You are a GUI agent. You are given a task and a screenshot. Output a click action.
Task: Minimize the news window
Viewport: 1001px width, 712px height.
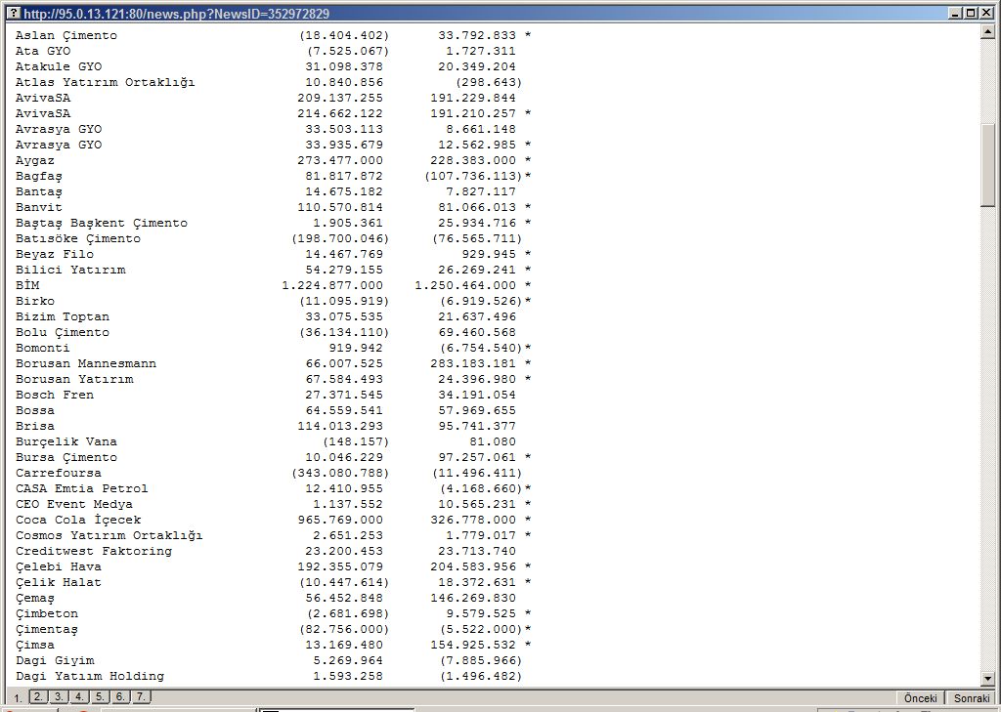(x=956, y=13)
